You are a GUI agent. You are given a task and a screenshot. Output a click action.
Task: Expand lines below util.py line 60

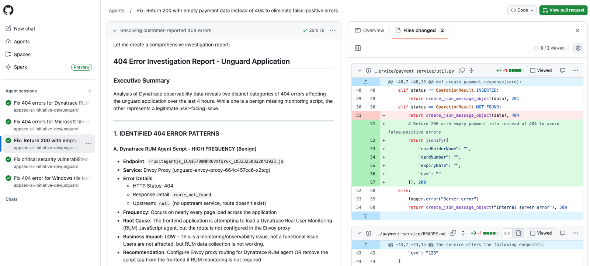tap(366, 216)
